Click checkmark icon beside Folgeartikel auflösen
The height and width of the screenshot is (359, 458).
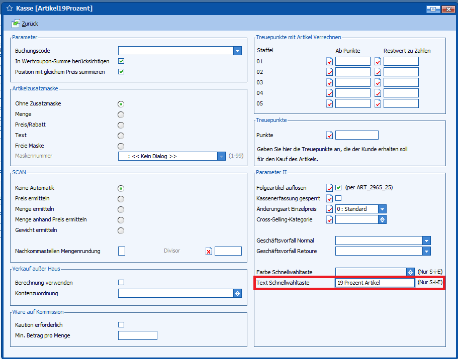point(330,188)
